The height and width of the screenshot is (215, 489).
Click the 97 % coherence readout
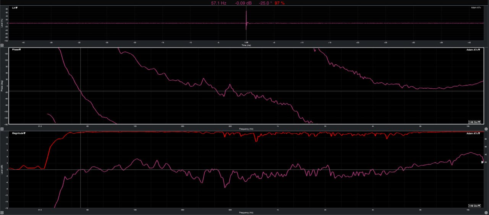[x=280, y=3]
